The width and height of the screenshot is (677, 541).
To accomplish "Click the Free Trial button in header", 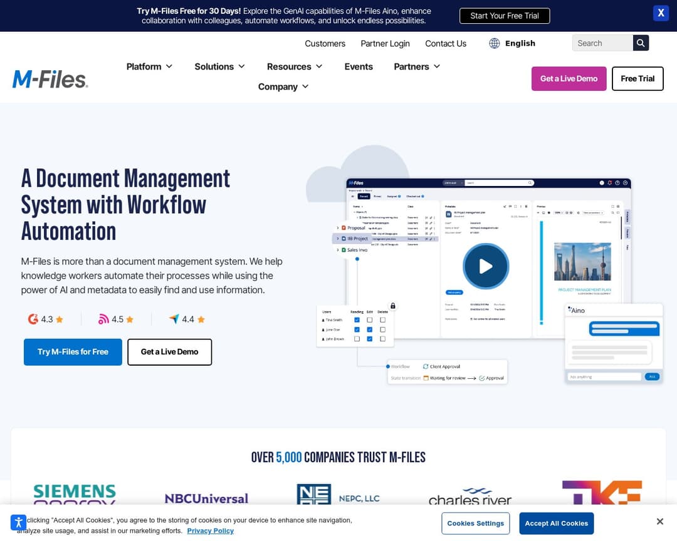I will (638, 78).
